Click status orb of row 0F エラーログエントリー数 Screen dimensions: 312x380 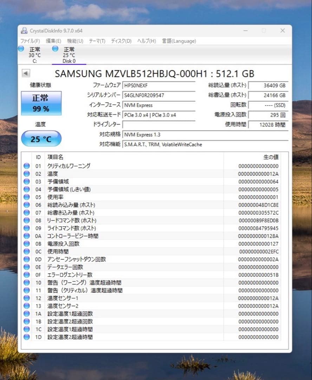coord(27,274)
